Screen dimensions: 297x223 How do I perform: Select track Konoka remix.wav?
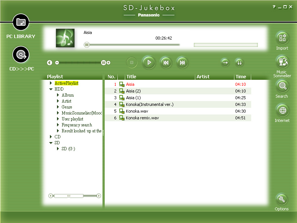coord(142,118)
